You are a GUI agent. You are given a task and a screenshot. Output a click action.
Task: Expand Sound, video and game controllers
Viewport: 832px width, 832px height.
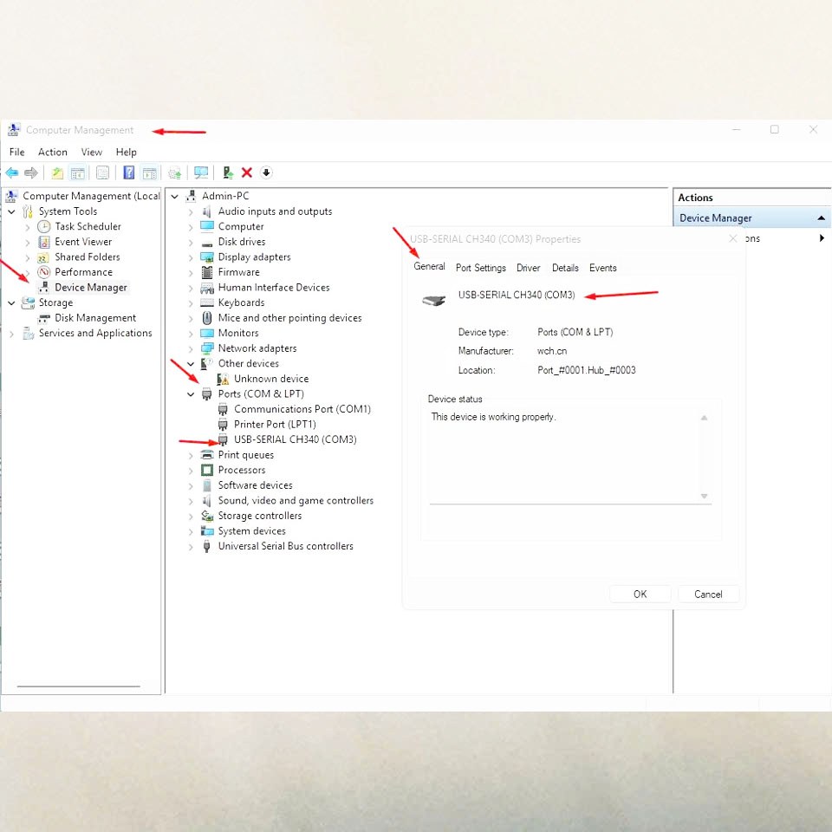click(x=191, y=502)
